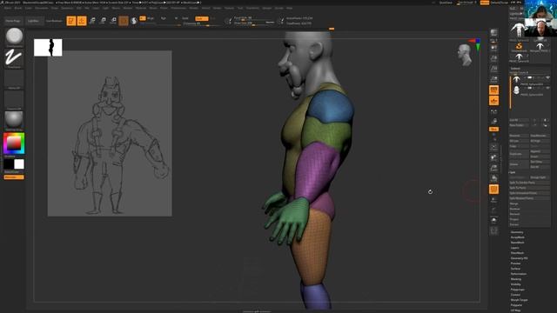Open the Transform menu
The width and height of the screenshot is (557, 313).
pos(252,8)
